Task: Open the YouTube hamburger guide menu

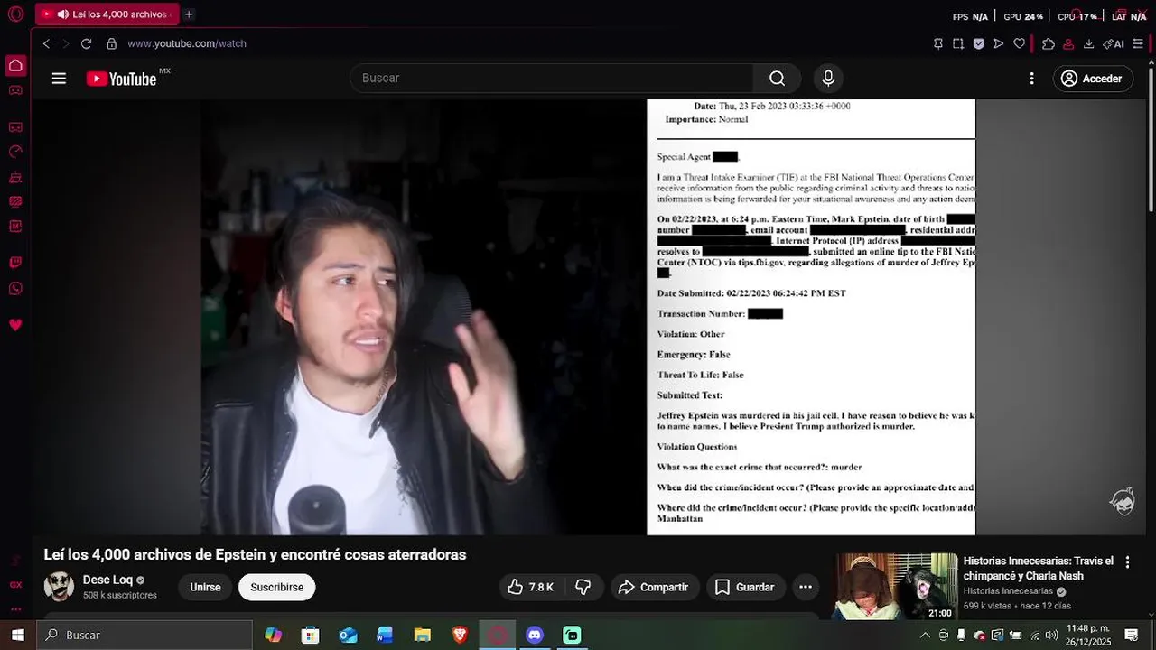Action: click(x=59, y=79)
